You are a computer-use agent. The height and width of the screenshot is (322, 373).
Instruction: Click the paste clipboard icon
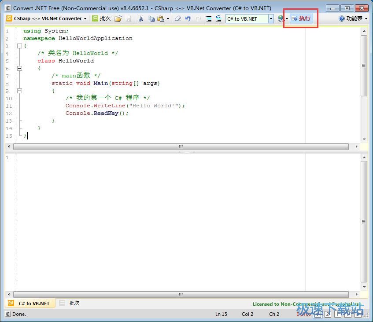click(161, 18)
